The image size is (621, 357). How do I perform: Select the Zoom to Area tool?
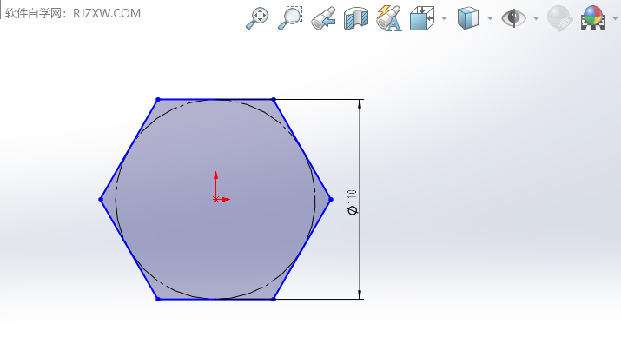click(x=290, y=18)
